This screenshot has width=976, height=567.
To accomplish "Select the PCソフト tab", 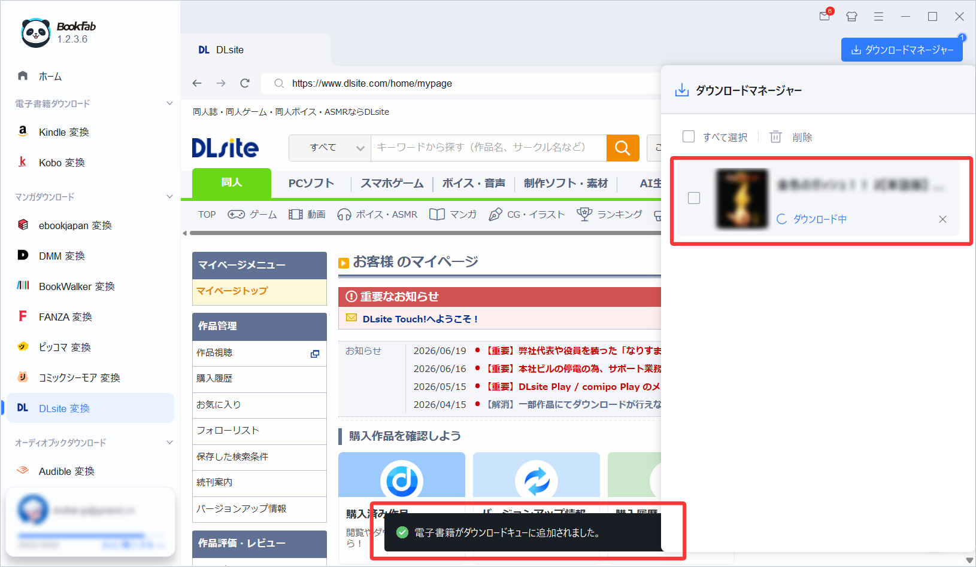I will 311,184.
